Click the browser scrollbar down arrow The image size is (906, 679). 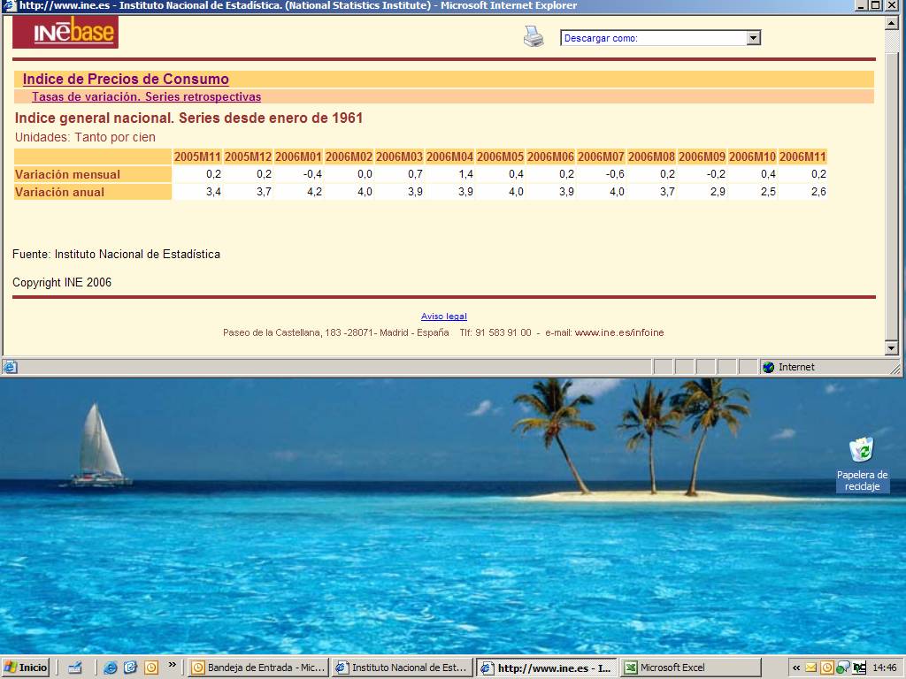tap(892, 348)
